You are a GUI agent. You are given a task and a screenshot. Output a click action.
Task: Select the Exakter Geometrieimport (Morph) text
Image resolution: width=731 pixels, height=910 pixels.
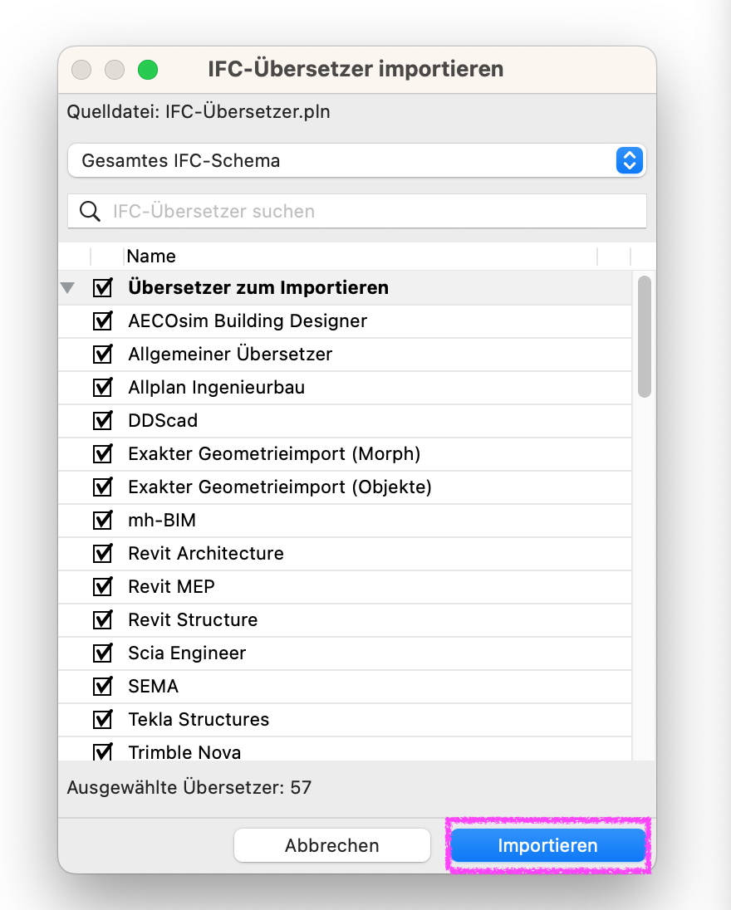click(x=274, y=454)
